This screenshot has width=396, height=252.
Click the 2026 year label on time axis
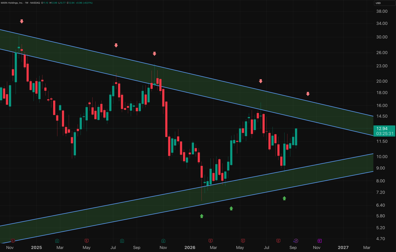pyautogui.click(x=190, y=247)
